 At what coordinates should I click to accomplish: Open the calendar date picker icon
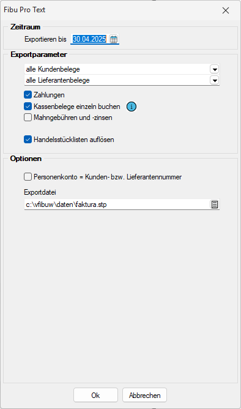(x=114, y=39)
